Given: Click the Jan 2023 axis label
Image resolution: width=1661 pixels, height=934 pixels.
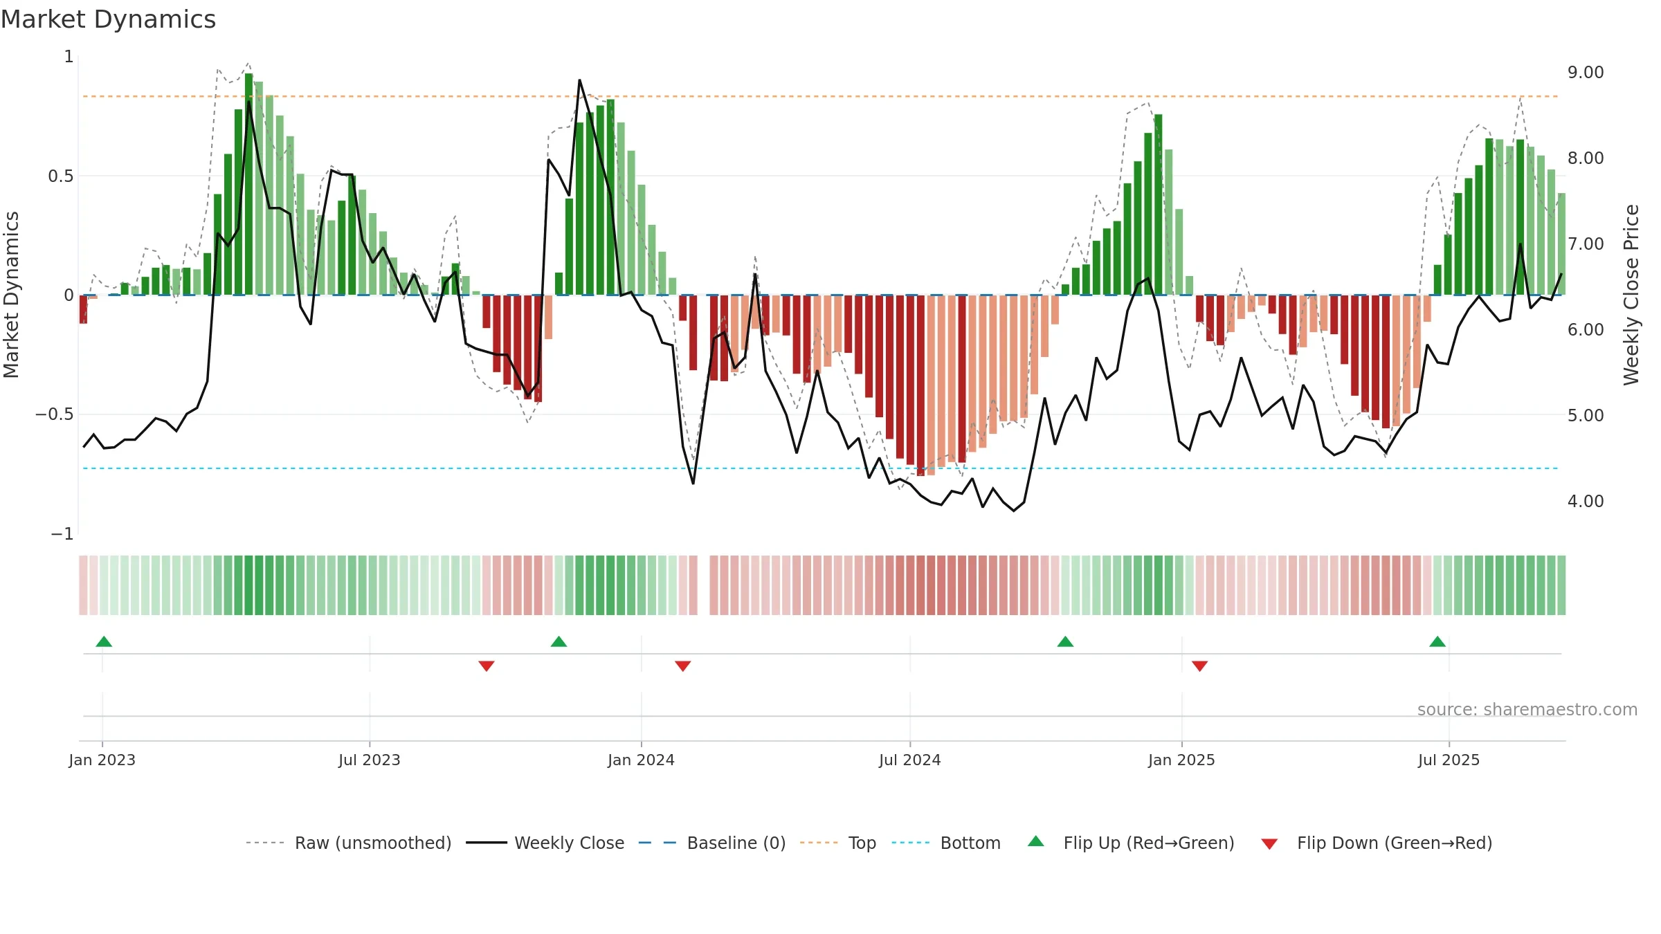Looking at the screenshot, I should tap(102, 760).
